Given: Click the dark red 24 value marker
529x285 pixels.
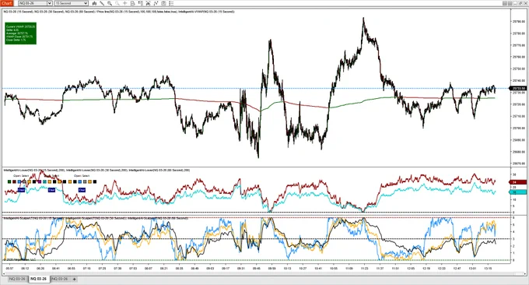Looking at the screenshot, I should tap(517, 182).
